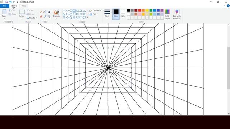This screenshot has height=129, width=230.
Task: Open the shape Fill dropdown
Action: (x=93, y=14)
